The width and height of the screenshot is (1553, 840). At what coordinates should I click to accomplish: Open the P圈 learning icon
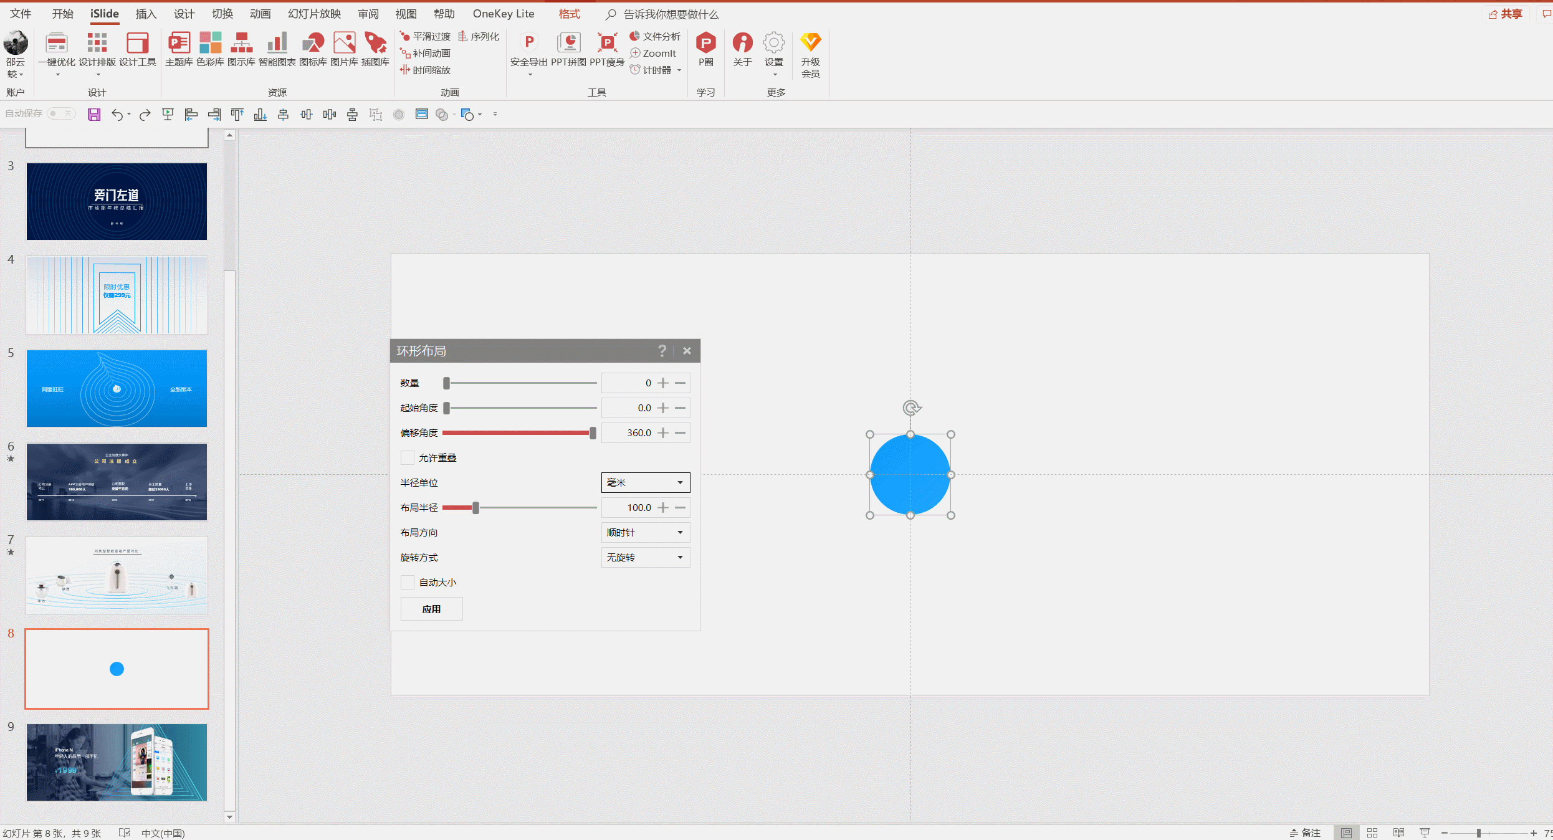(x=705, y=49)
